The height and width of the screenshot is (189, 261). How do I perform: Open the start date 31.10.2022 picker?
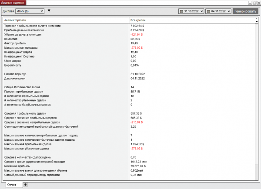191,11
